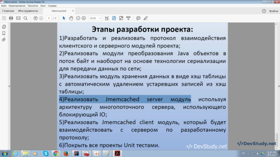Image resolution: width=280 pixels, height=157 pixels.
Task: Open the Окно menu
Action: [x=43, y=6]
